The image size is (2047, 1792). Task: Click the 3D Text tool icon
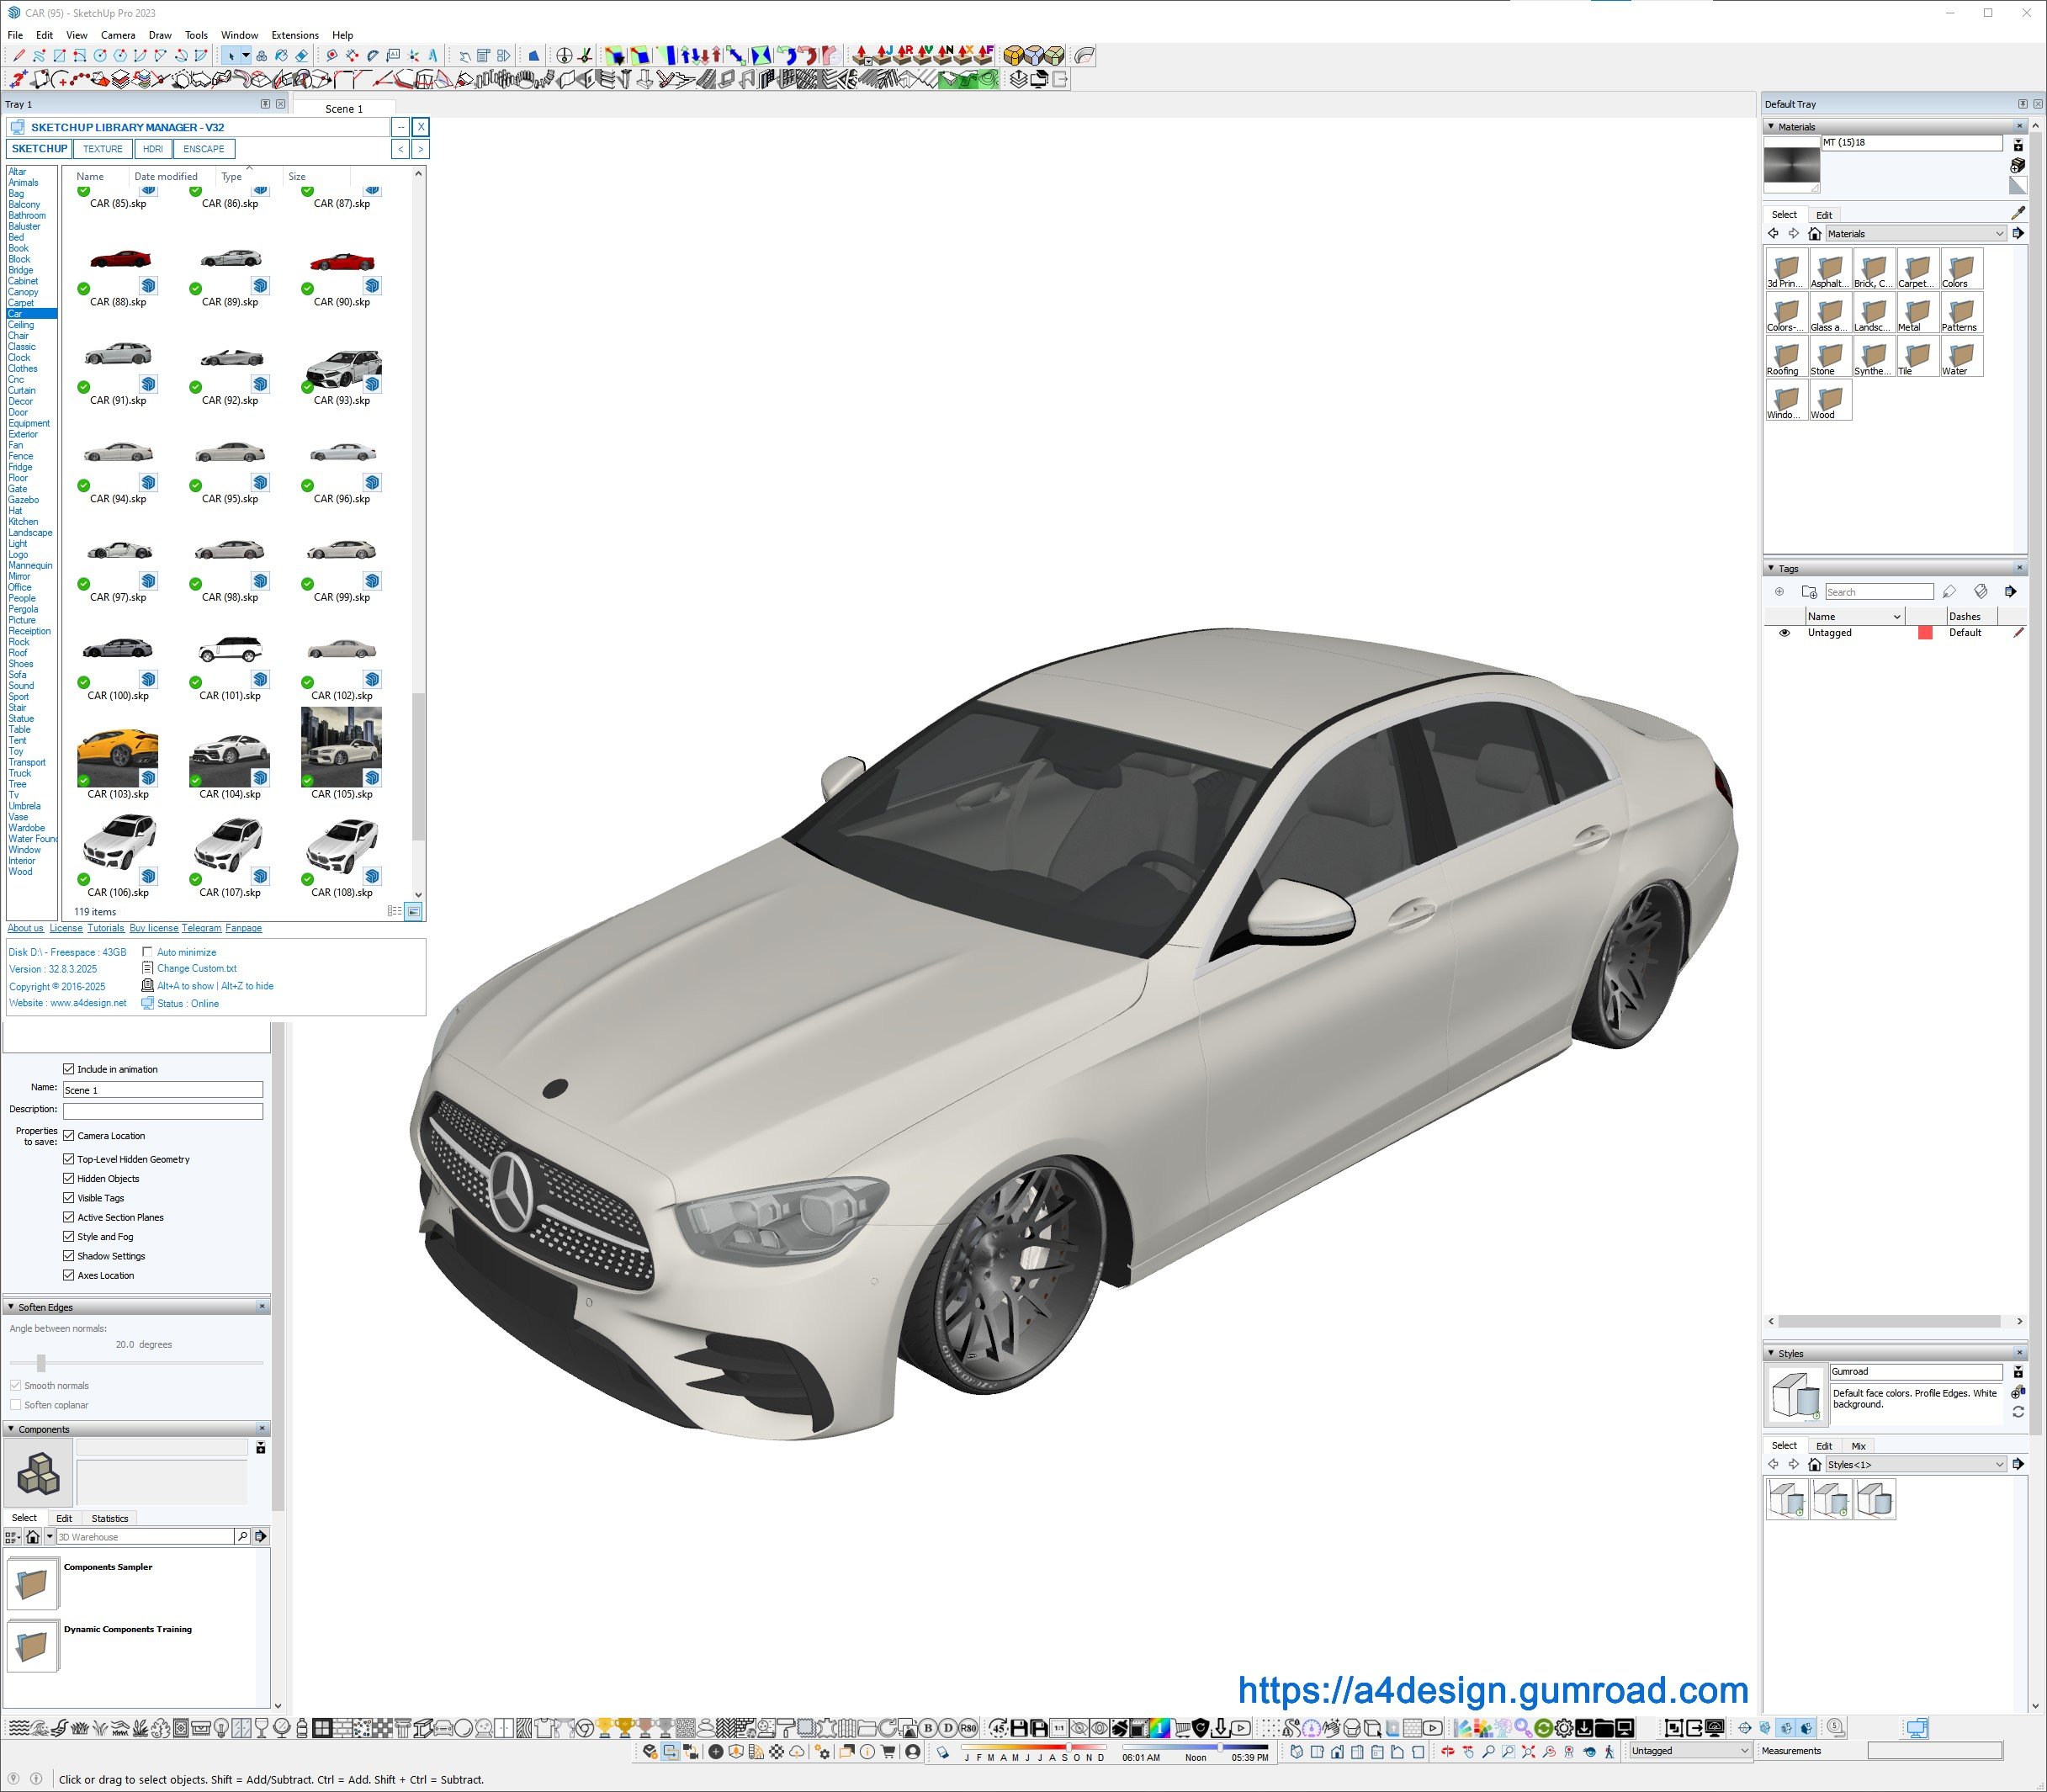(433, 56)
